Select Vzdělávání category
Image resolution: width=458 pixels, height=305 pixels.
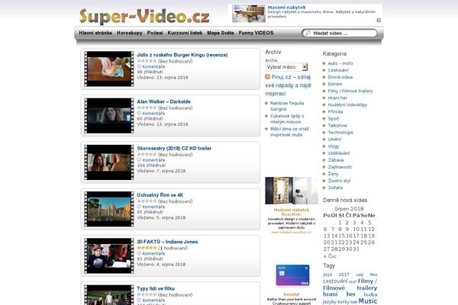point(338,153)
